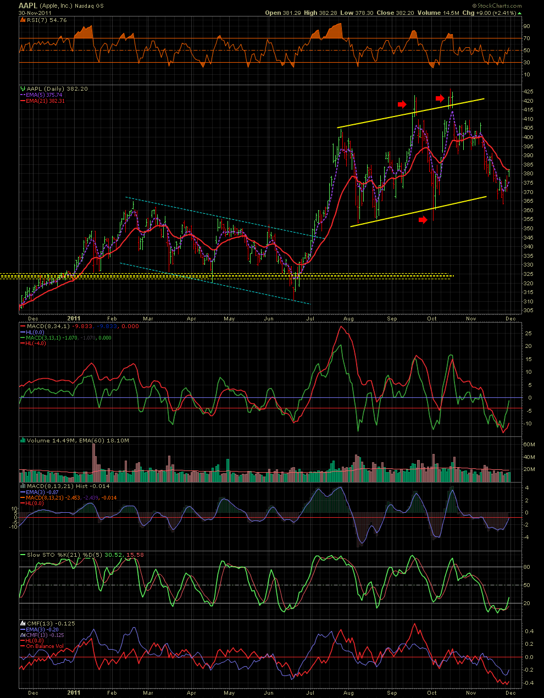This screenshot has height=698, width=544.
Task: Click the 425 price axis label
Action: (x=528, y=91)
